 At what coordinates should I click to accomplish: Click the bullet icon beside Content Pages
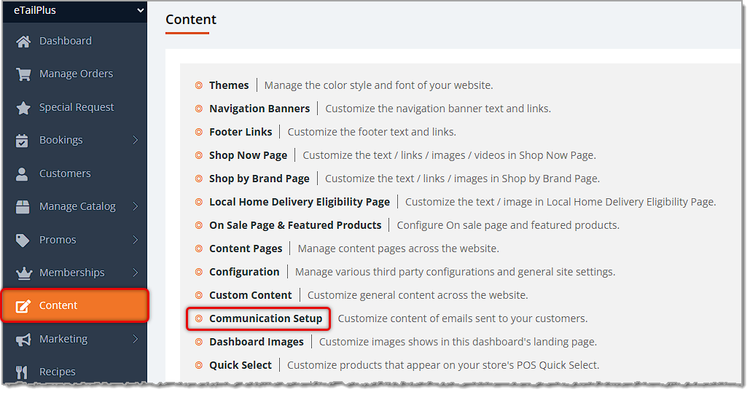198,249
